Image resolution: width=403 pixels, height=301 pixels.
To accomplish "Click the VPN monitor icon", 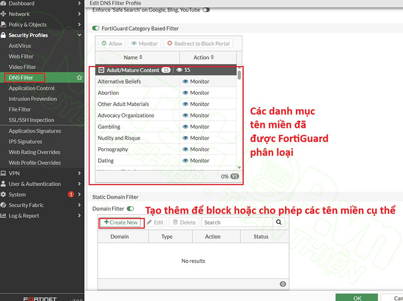I will (x=3, y=173).
